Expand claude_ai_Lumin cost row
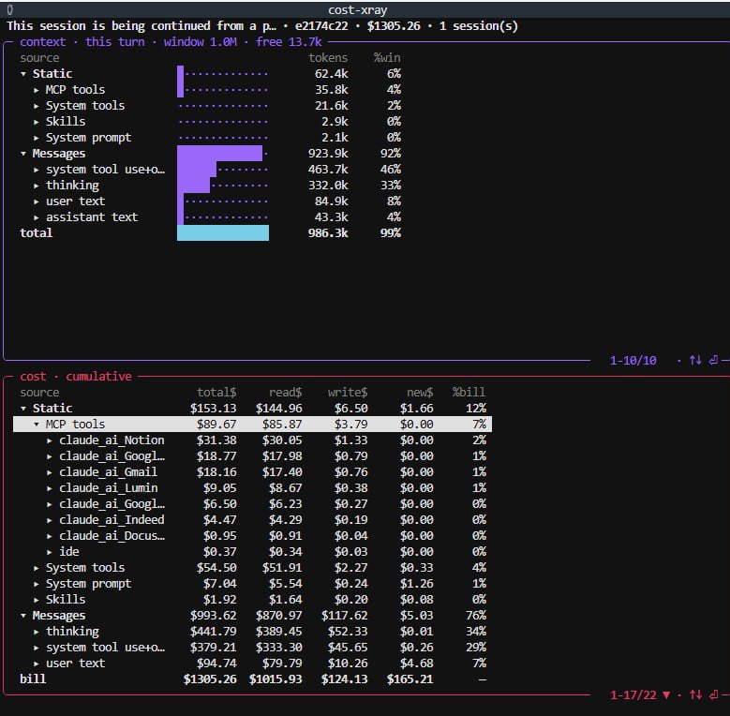This screenshot has height=716, width=730. [x=50, y=488]
